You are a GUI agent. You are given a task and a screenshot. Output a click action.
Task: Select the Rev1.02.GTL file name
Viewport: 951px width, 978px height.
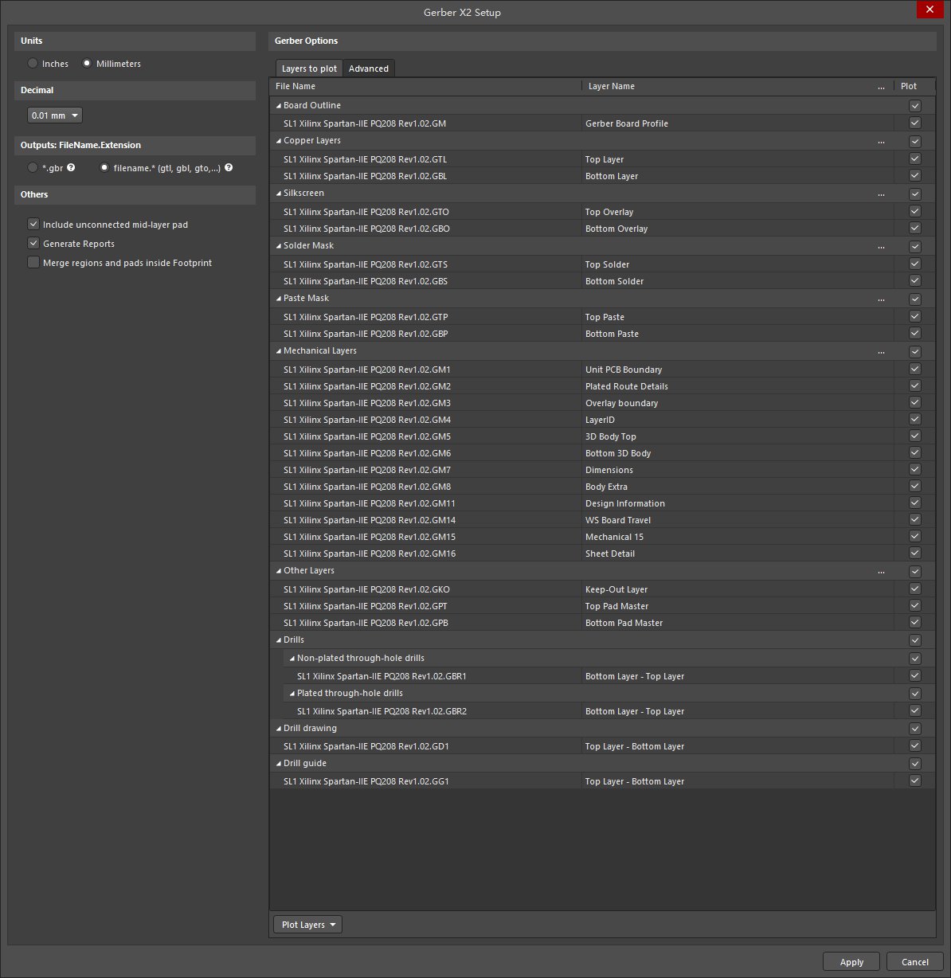[366, 159]
